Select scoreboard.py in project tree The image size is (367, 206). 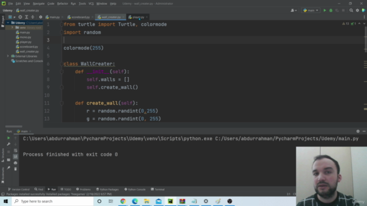(x=27, y=47)
